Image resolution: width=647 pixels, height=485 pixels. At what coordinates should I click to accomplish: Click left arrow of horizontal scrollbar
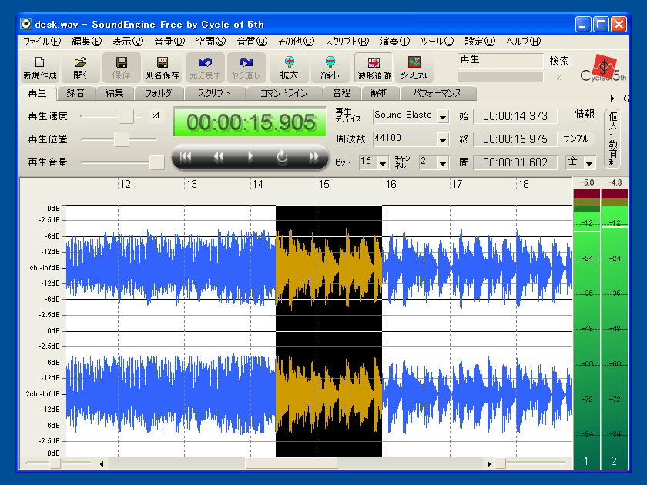102,464
